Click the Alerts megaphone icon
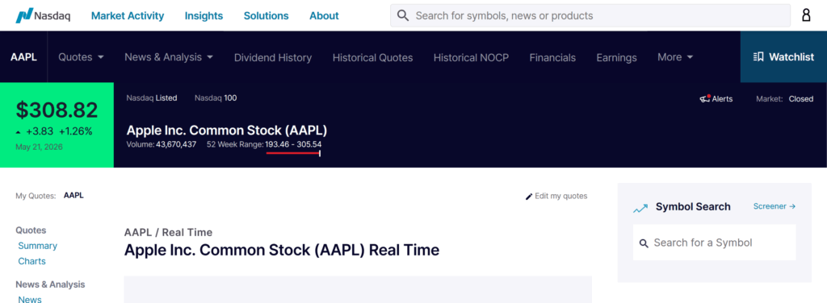The width and height of the screenshot is (827, 303). (x=704, y=98)
